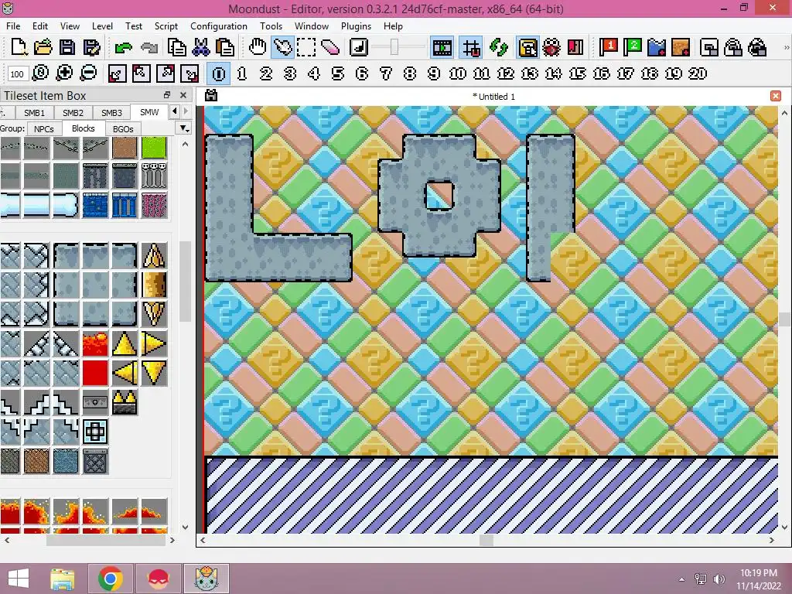The height and width of the screenshot is (594, 792).
Task: Undo the last action
Action: pos(123,47)
